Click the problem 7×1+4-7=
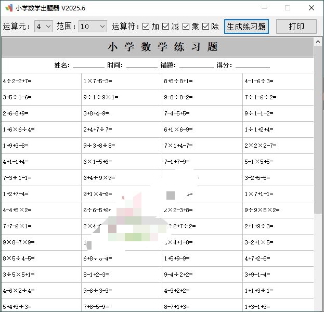The image size is (324, 312). 178,146
